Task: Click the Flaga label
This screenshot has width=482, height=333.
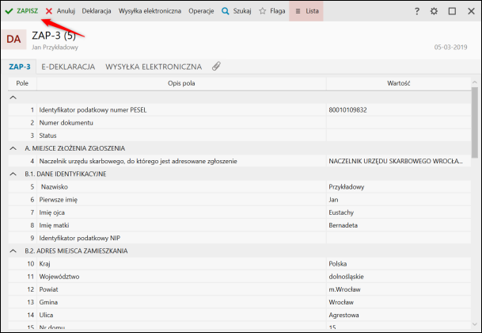Action: tap(278, 11)
